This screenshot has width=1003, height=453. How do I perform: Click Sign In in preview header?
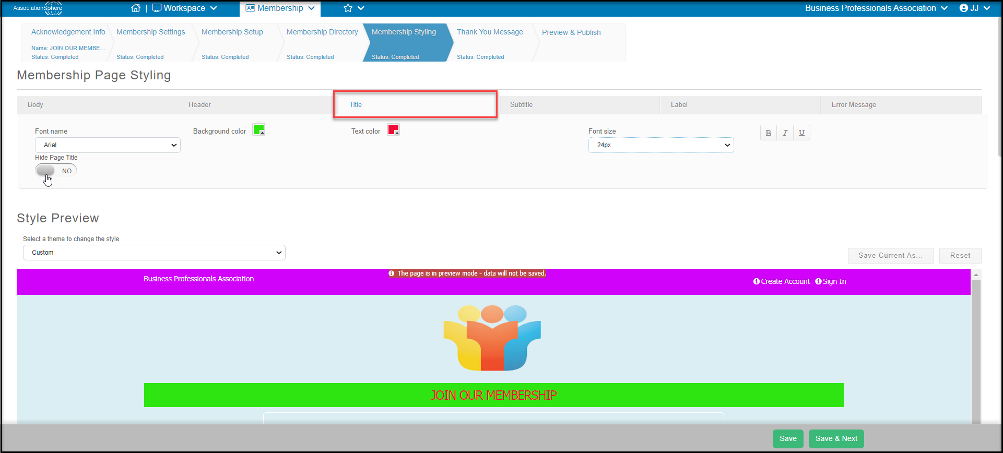[x=831, y=281]
